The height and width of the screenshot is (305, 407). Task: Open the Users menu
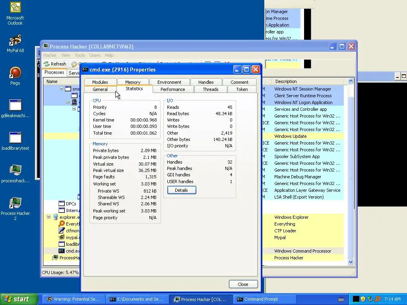tap(95, 55)
